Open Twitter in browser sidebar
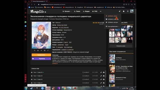This screenshot has height=90, width=160. pyautogui.click(x=25, y=26)
